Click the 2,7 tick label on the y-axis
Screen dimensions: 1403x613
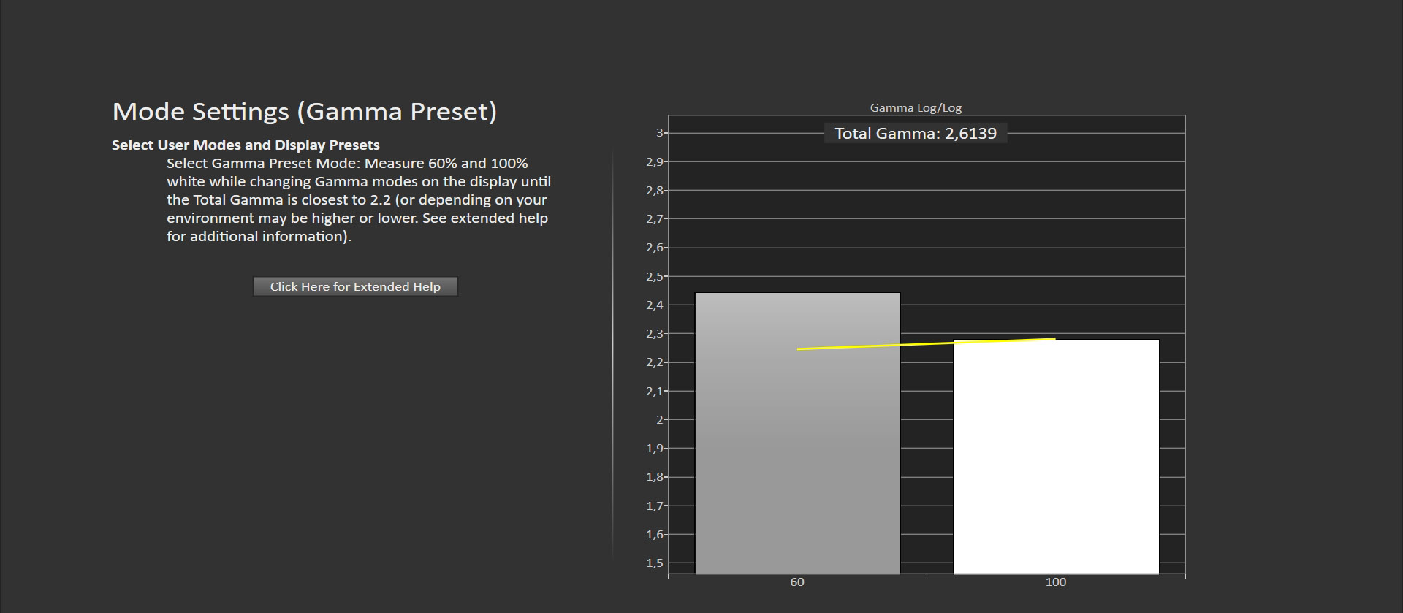click(654, 219)
